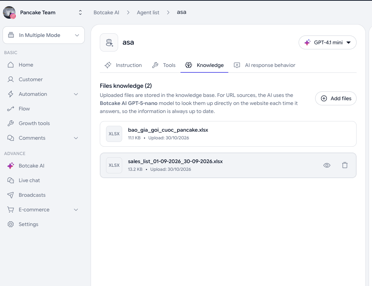Image resolution: width=372 pixels, height=286 pixels.
Task: Switch to the Tools tab
Action: [x=164, y=65]
